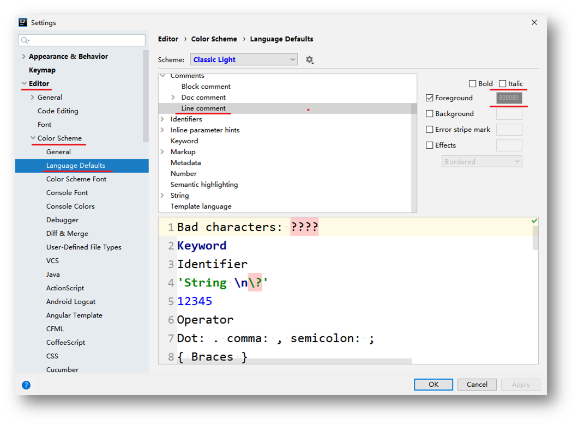Viewport: 578px width, 426px height.
Task: Expand the Identifiers node
Action: [162, 119]
